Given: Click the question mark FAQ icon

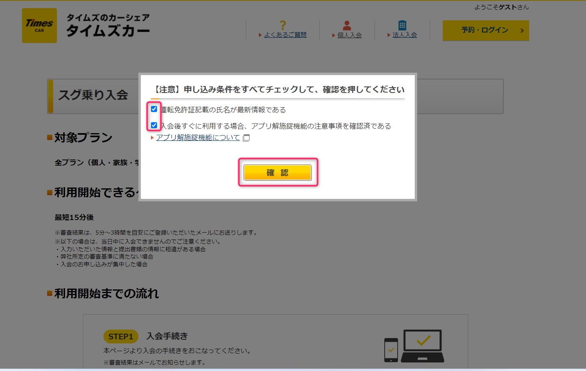Looking at the screenshot, I should click(283, 25).
